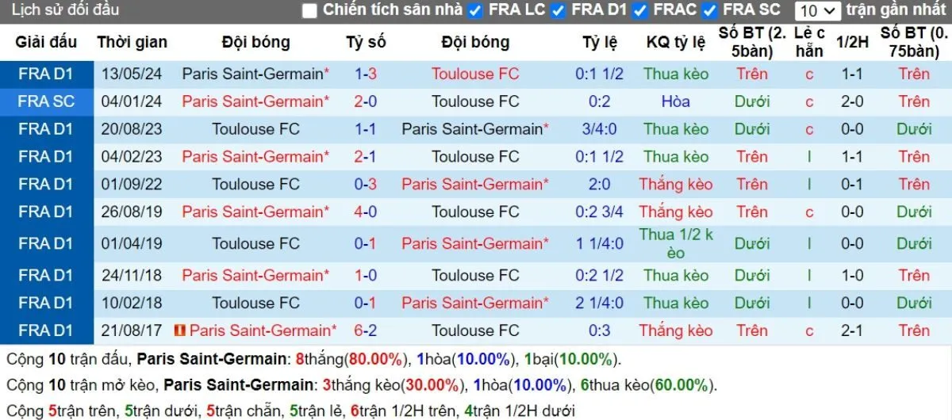Toggle the FRA D1 league checkbox
This screenshot has height=420, width=952.
point(558,10)
